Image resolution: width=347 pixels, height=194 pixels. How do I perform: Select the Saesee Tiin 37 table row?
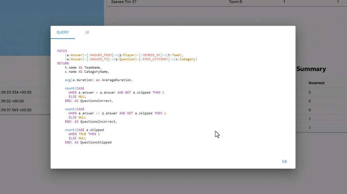click(124, 2)
